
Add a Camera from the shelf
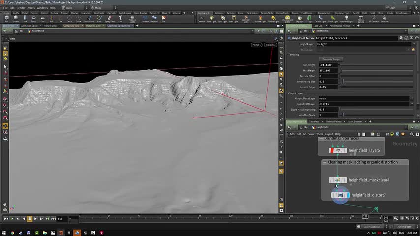[201, 19]
